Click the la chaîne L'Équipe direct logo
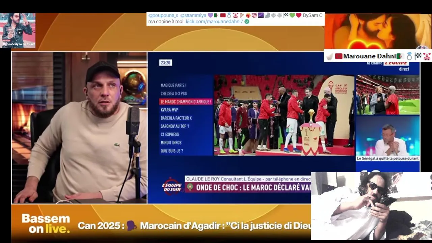This screenshot has width=432, height=243. pos(388,65)
